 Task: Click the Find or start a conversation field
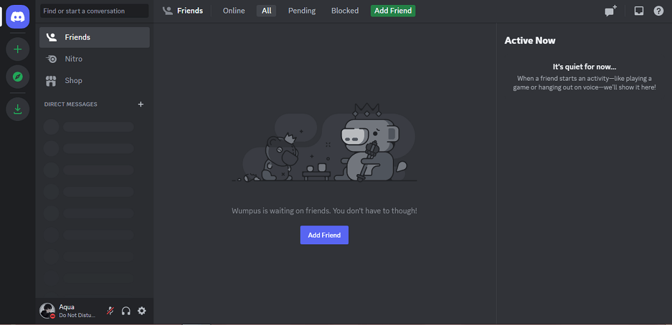tap(94, 11)
